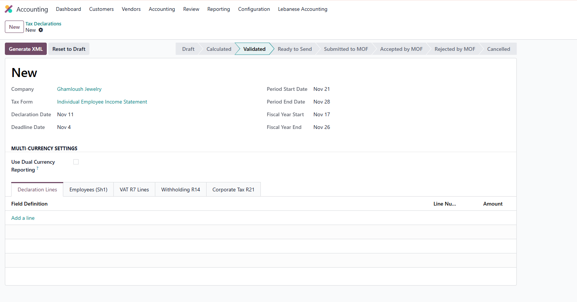The height and width of the screenshot is (302, 577).
Task: Click the dual currency help question mark
Action: 37,169
